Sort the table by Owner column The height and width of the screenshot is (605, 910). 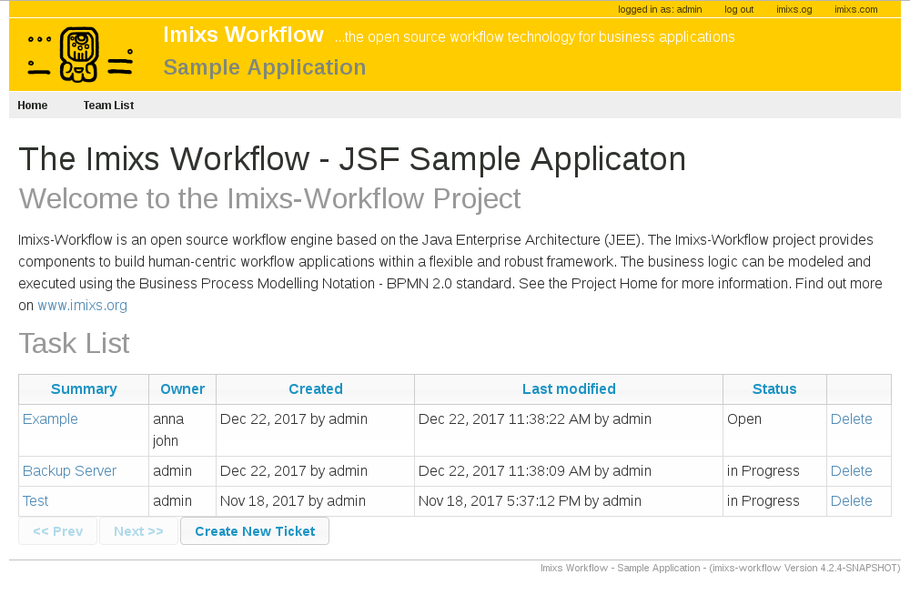coord(182,388)
